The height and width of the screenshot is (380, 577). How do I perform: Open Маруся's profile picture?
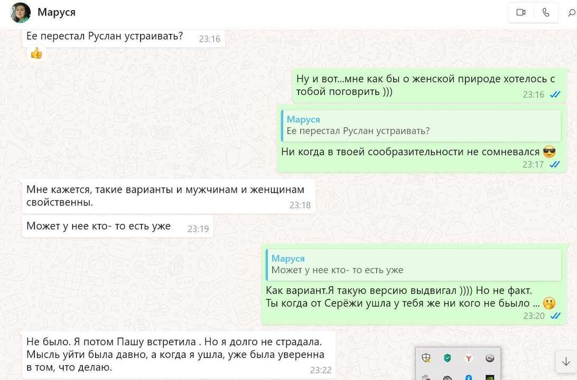pyautogui.click(x=20, y=12)
